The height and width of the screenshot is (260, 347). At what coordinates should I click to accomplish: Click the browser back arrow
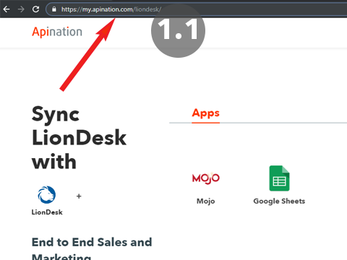click(7, 9)
